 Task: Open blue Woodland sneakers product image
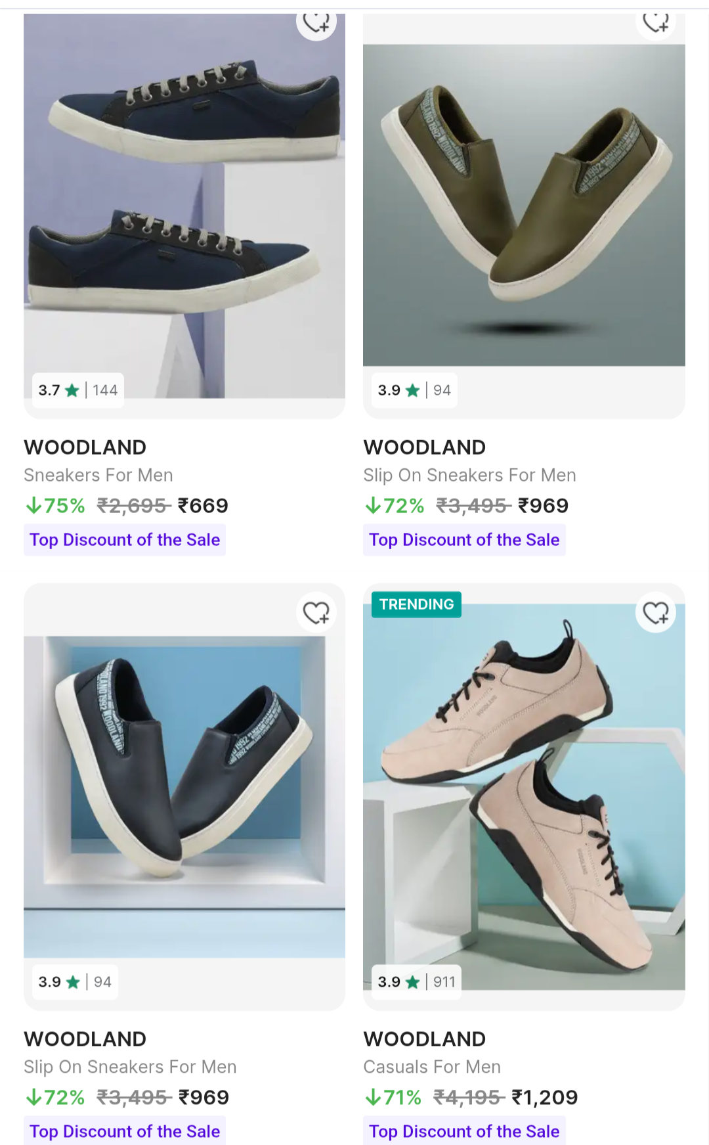tap(184, 197)
